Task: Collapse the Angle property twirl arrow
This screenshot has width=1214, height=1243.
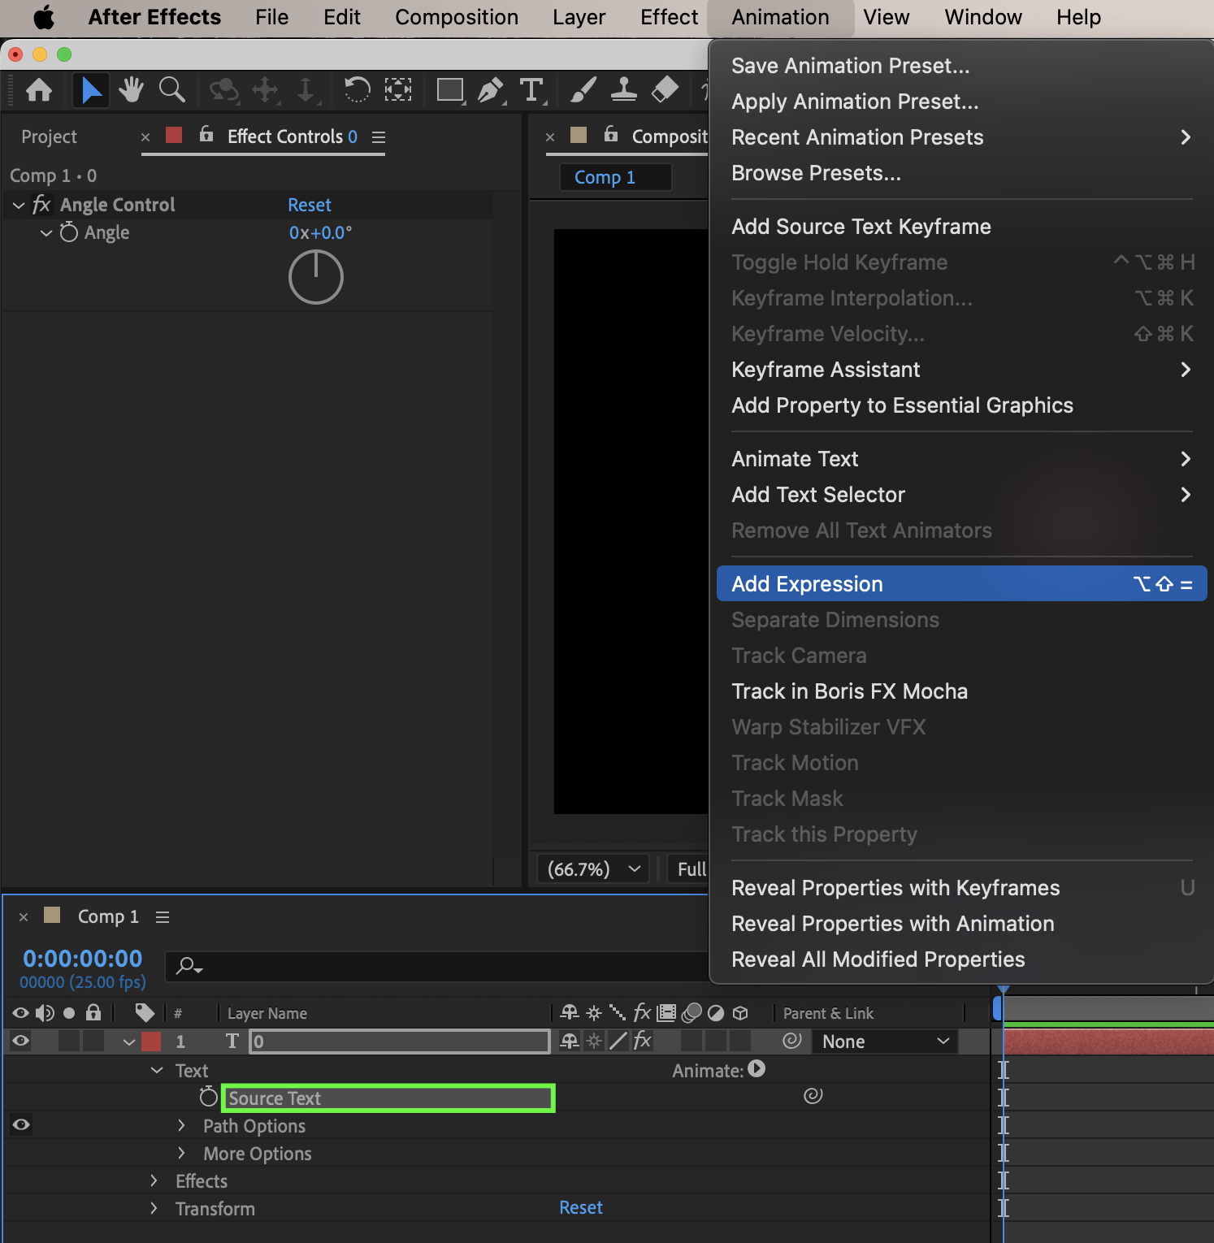Action: click(46, 233)
